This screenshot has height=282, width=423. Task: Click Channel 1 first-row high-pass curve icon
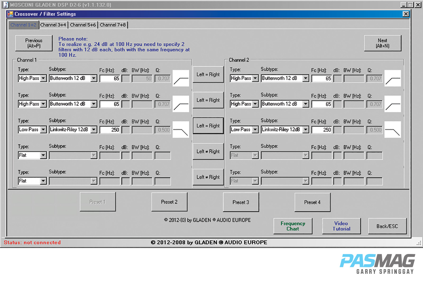click(x=181, y=78)
